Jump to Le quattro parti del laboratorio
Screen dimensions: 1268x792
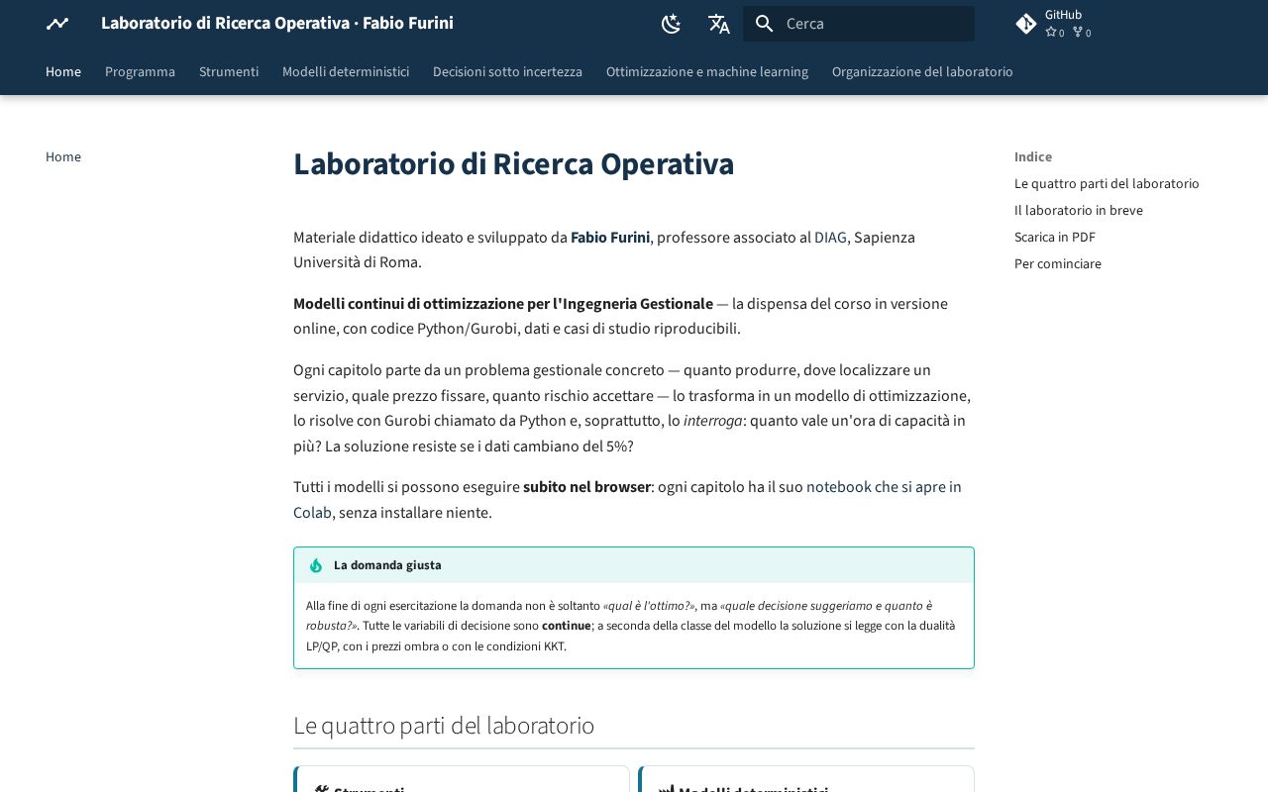[x=1107, y=183]
